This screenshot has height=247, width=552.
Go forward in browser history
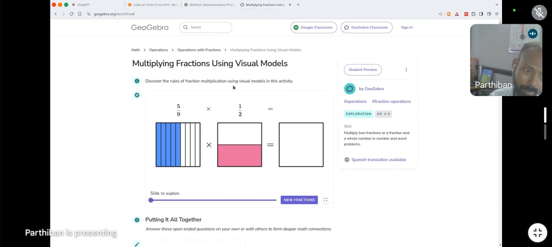pos(63,14)
